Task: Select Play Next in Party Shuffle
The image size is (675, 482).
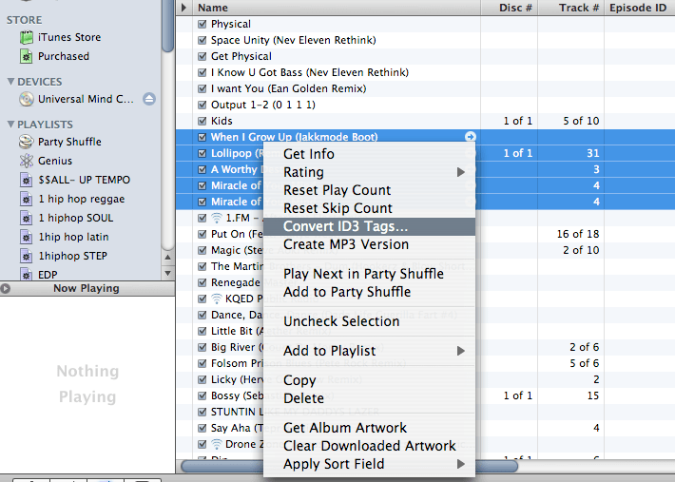Action: (x=369, y=274)
